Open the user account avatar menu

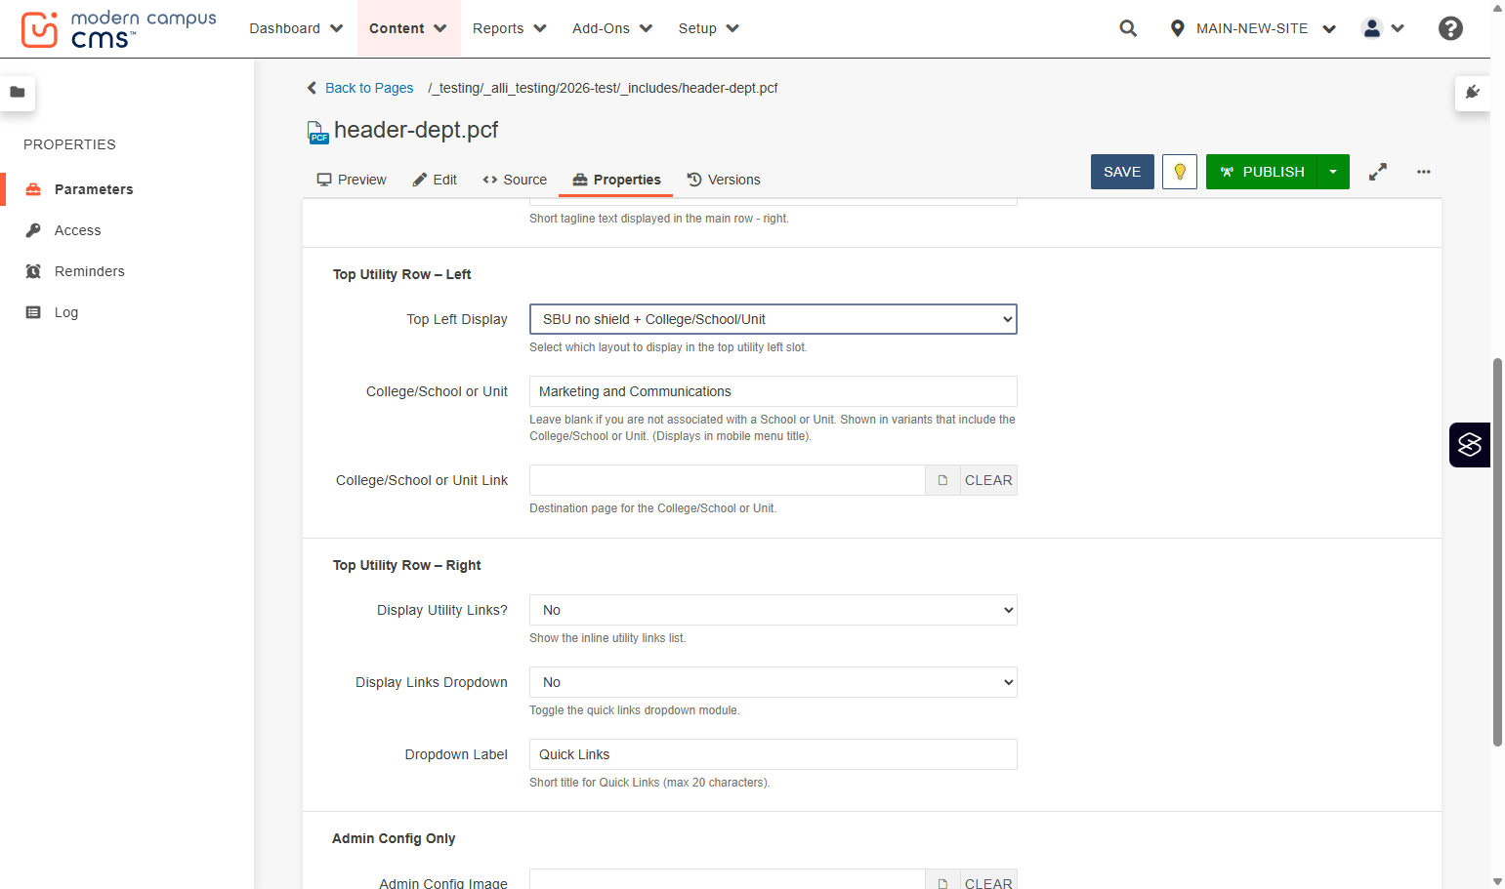tap(1383, 28)
